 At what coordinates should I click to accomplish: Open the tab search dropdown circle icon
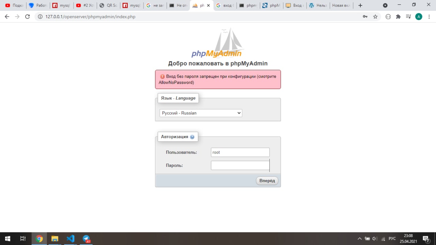click(x=385, y=5)
